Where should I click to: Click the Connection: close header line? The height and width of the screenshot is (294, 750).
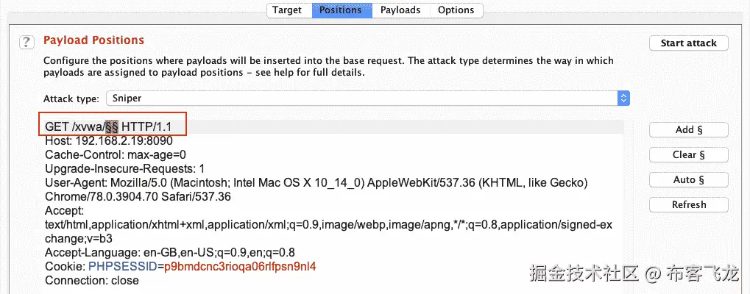coord(92,280)
